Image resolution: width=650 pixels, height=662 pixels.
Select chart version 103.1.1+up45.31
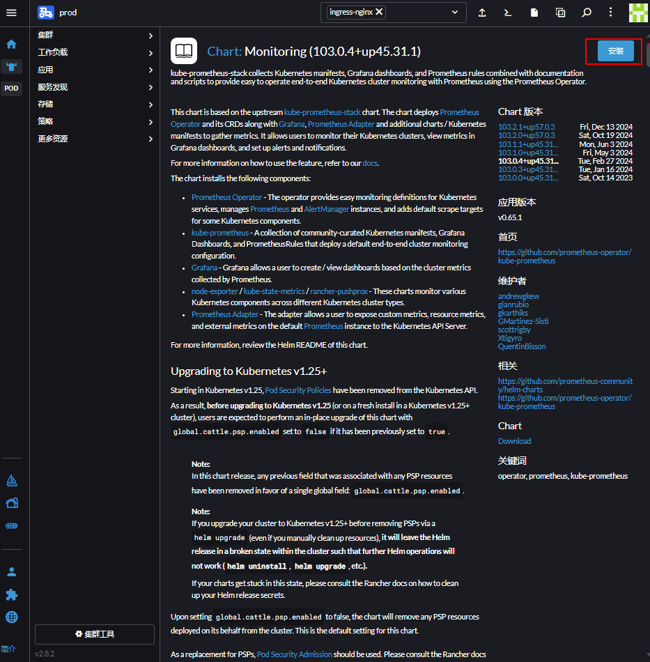tap(528, 144)
